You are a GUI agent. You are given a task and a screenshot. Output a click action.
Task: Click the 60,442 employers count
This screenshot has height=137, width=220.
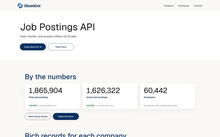coord(156,90)
